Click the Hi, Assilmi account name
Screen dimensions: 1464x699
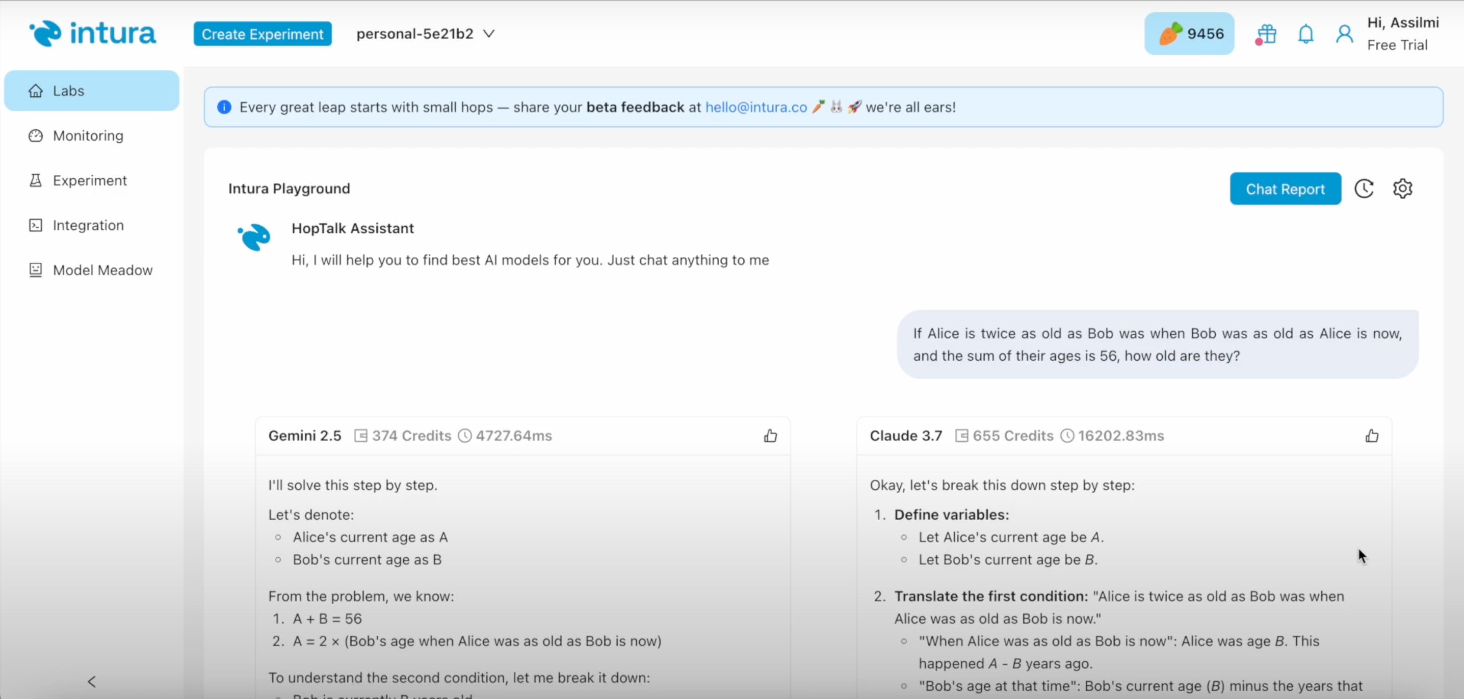[1403, 23]
